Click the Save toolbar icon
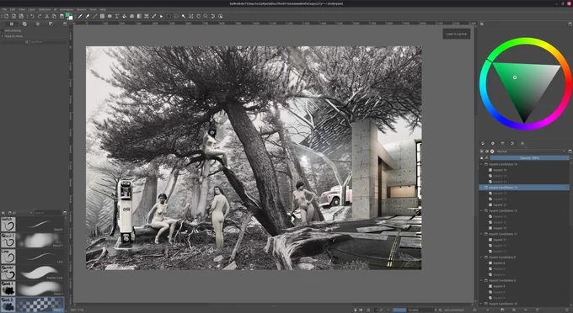The image size is (573, 313). 21,17
